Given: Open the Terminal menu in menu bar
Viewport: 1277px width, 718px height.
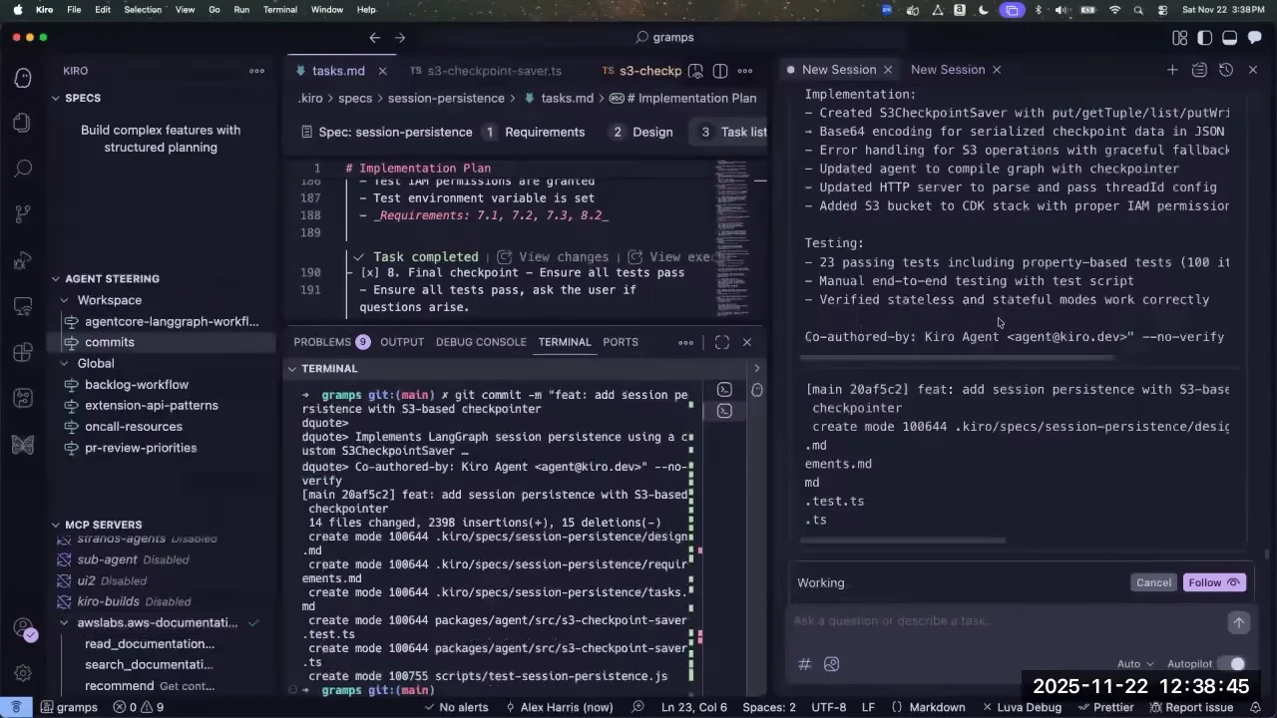Looking at the screenshot, I should click(x=279, y=10).
